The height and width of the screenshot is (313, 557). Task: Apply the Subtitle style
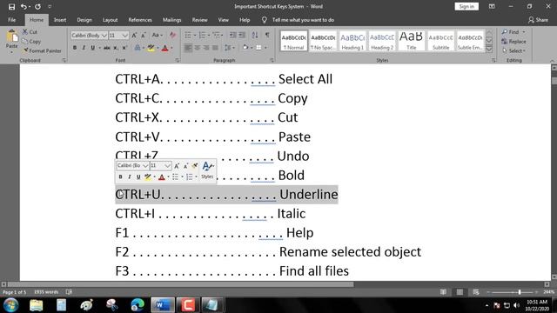(x=440, y=41)
